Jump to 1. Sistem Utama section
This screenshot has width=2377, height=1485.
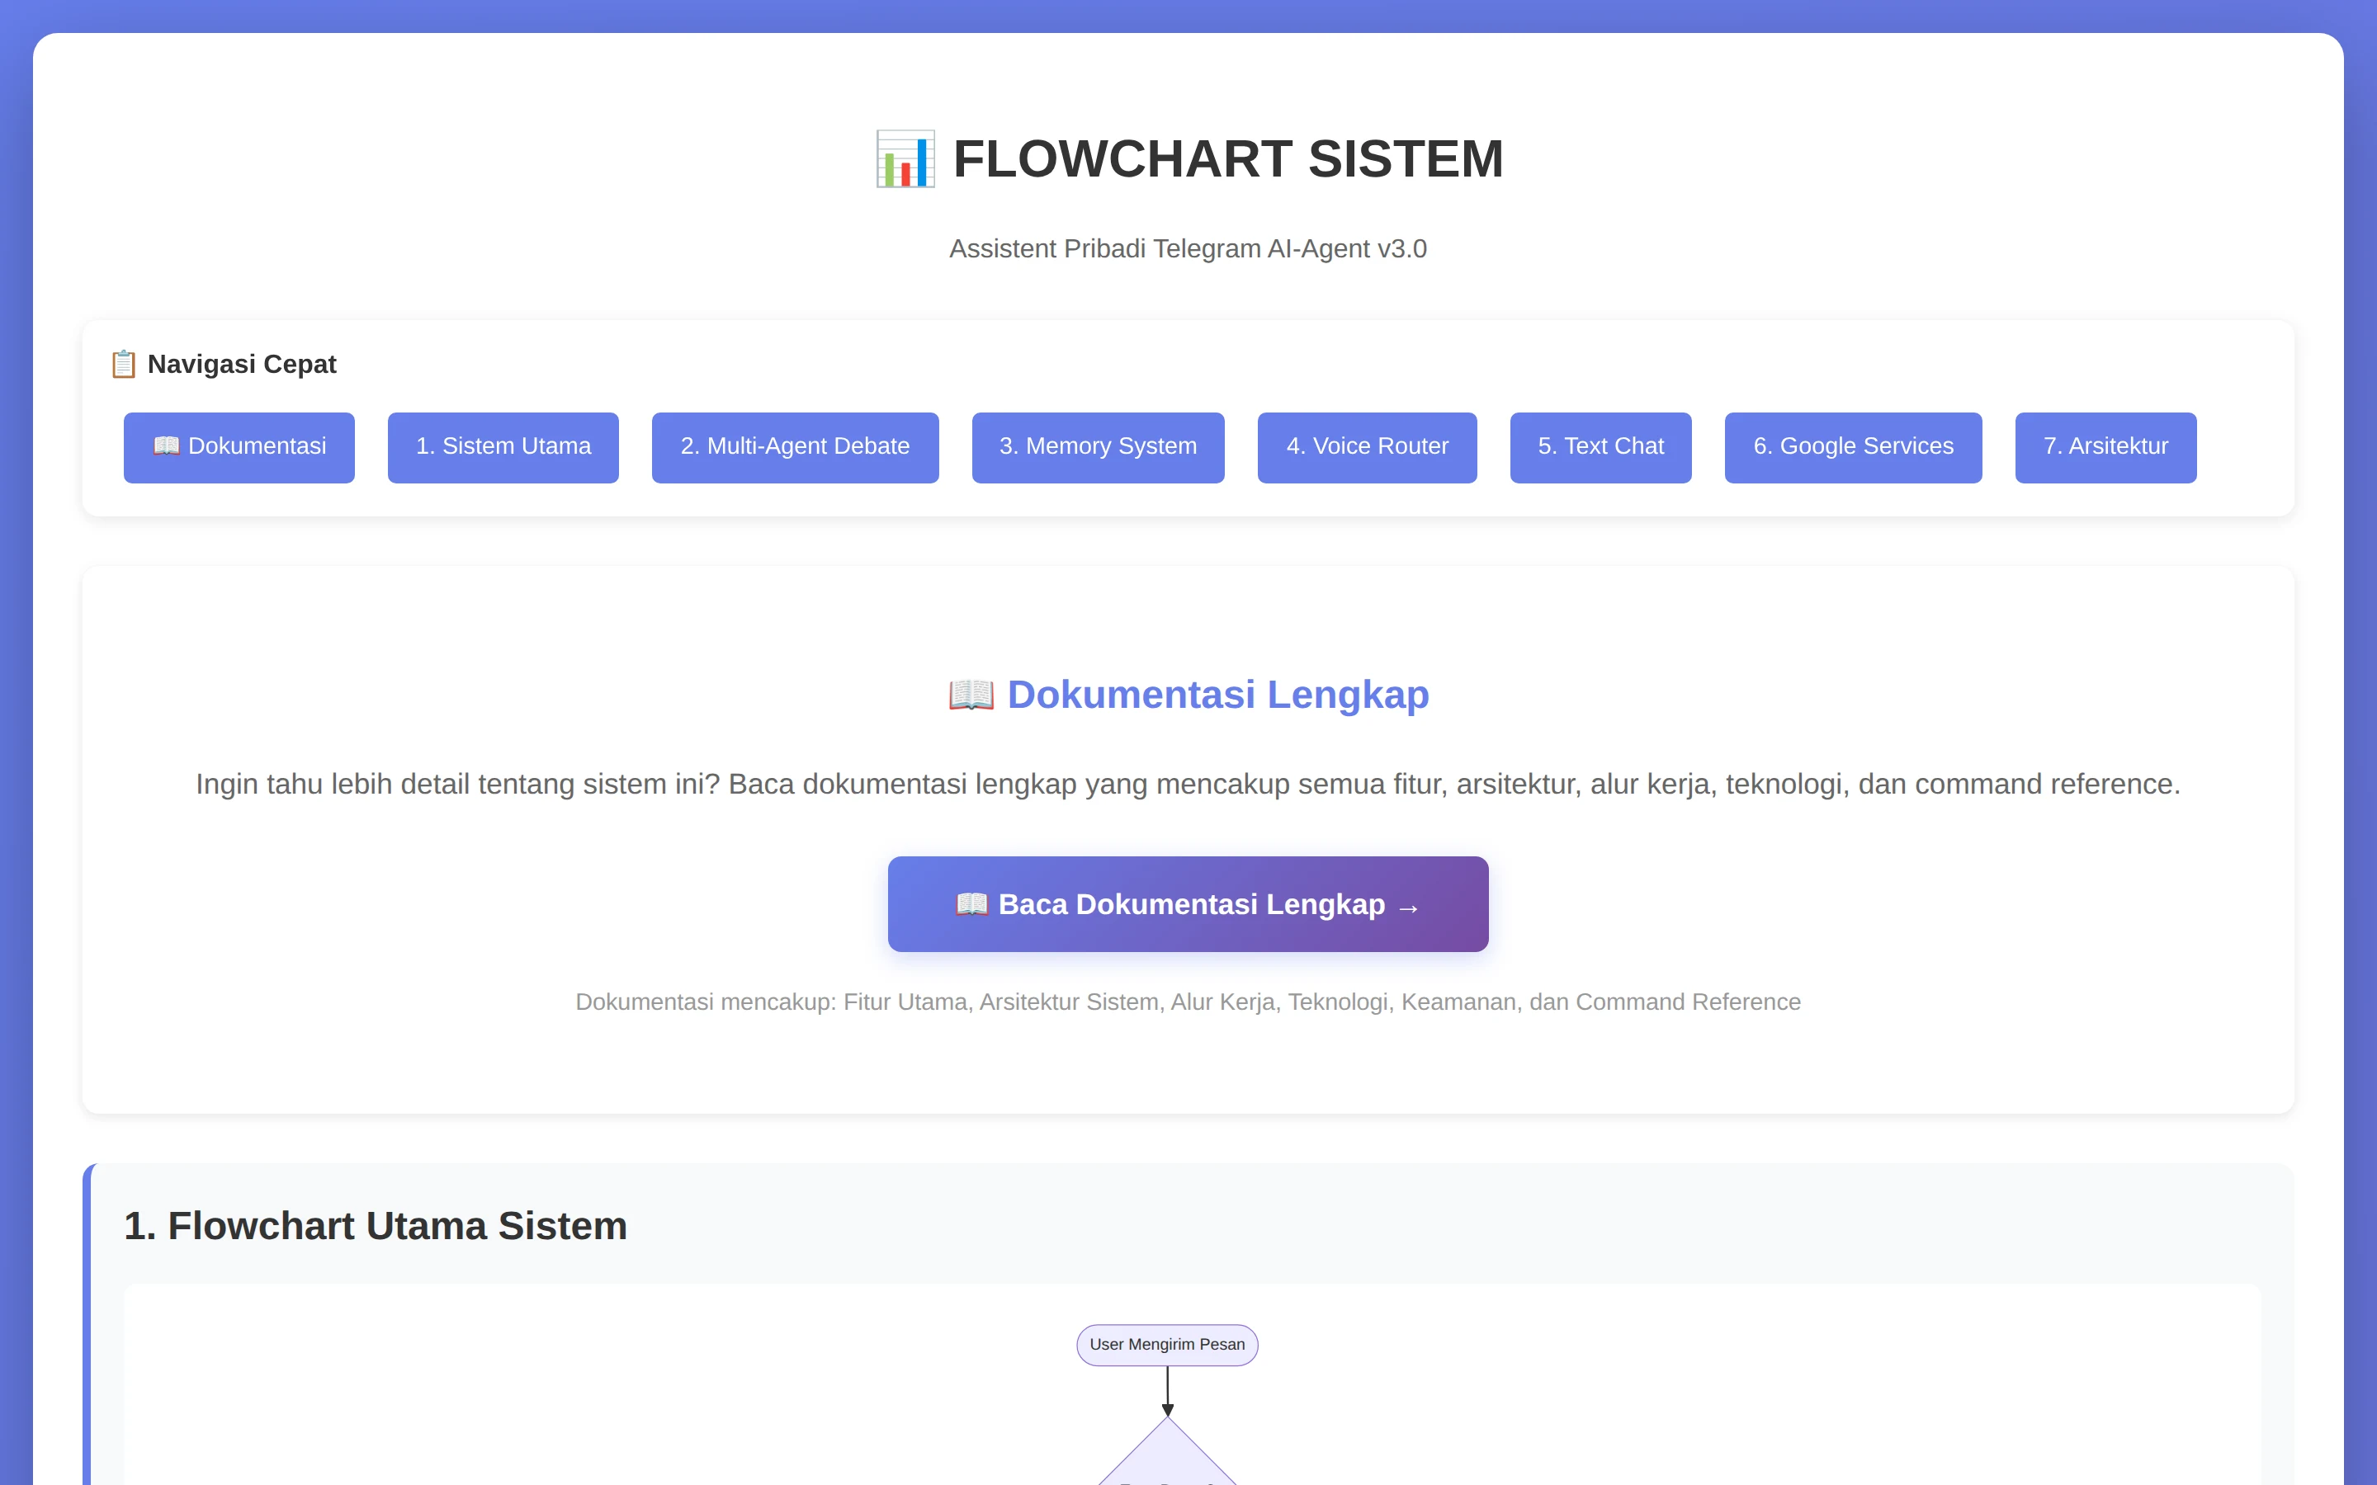click(503, 447)
